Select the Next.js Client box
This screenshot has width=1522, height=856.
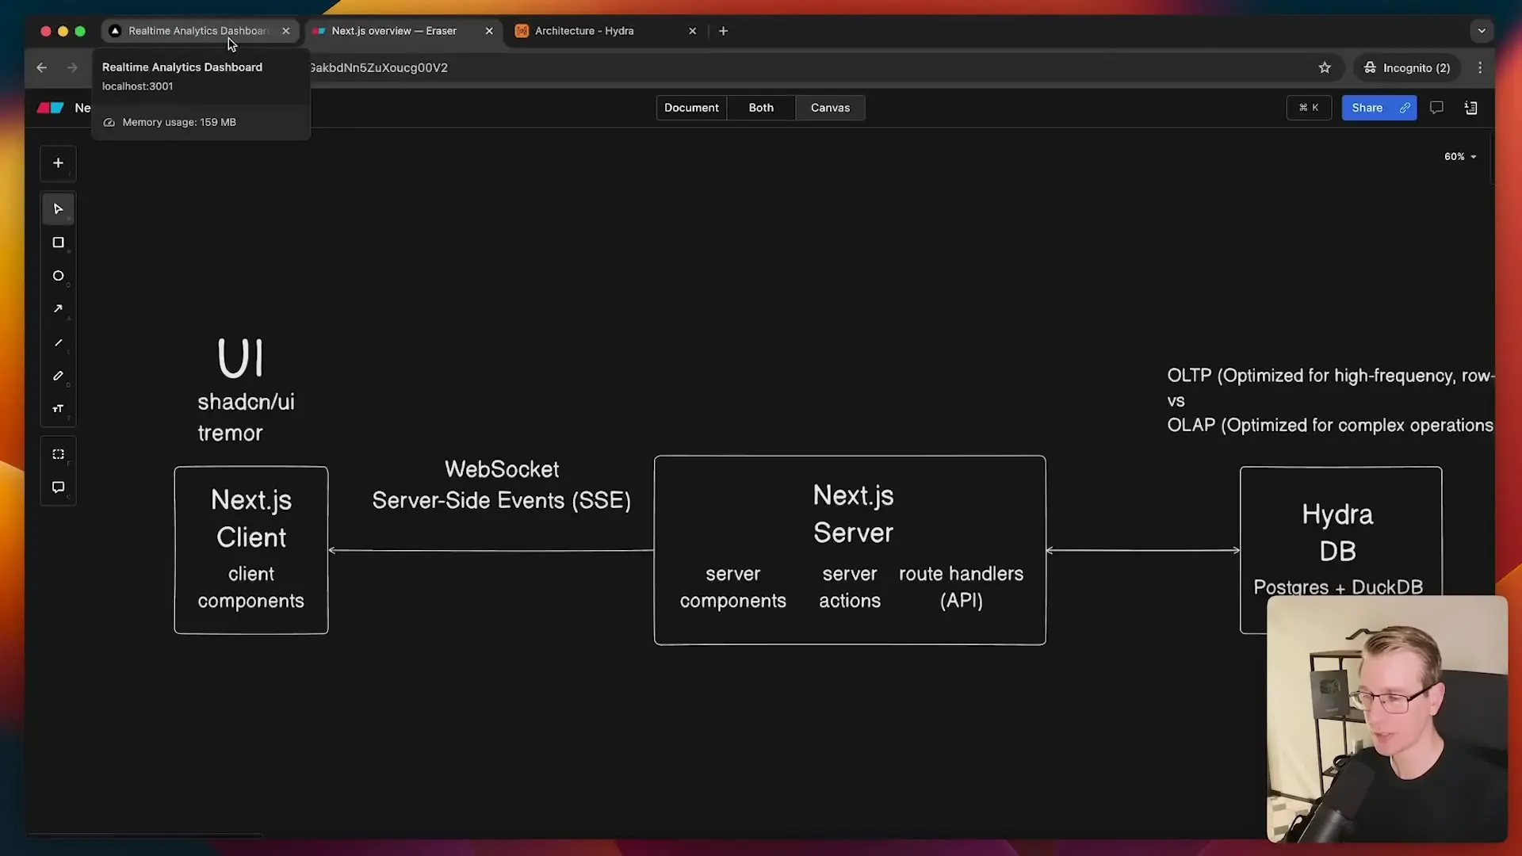(251, 550)
